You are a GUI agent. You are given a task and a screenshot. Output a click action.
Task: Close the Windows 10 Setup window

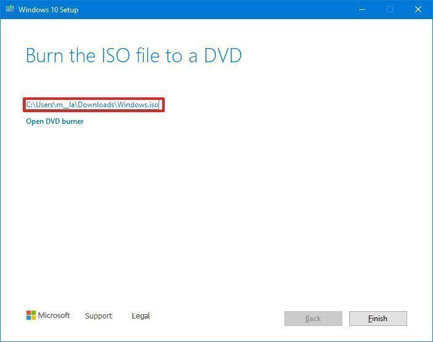click(x=418, y=9)
